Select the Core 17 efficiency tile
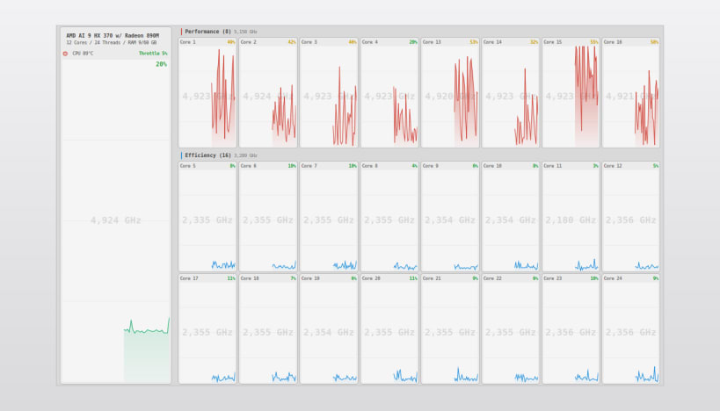This screenshot has height=411, width=720. point(207,329)
